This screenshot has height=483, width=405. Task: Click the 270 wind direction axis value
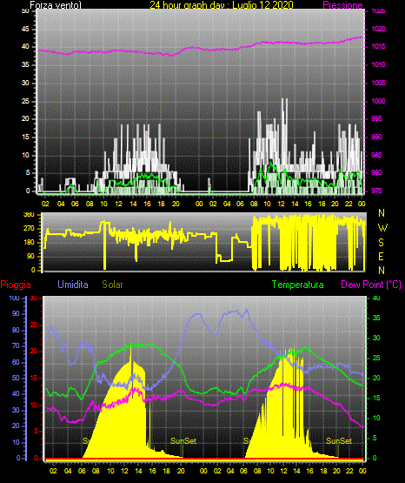(x=29, y=229)
